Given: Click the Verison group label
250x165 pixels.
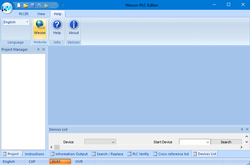Looking at the screenshot, I should click(x=73, y=42).
